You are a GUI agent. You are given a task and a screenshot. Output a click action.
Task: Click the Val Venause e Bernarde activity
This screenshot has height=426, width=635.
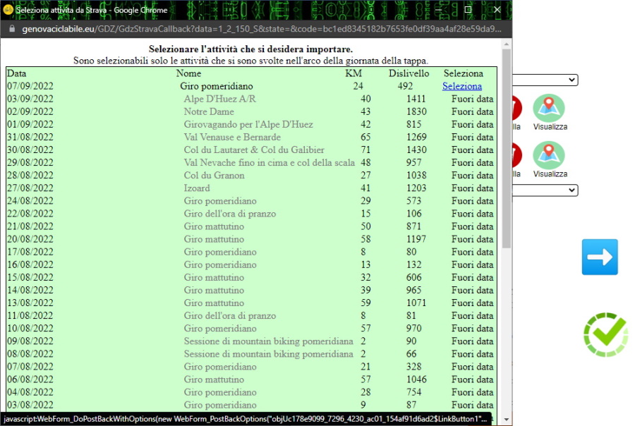pyautogui.click(x=232, y=137)
